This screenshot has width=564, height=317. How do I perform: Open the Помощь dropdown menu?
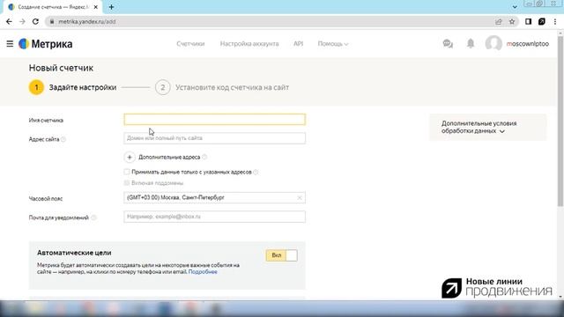(x=333, y=44)
